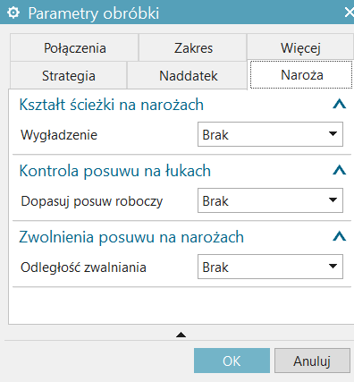Click the Odległość zwalniania label
Viewport: 354px width, 382px height.
[x=83, y=267]
